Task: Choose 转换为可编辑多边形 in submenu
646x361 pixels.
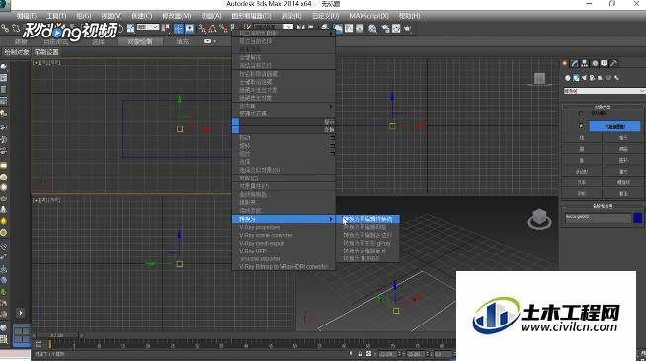Action: [367, 235]
